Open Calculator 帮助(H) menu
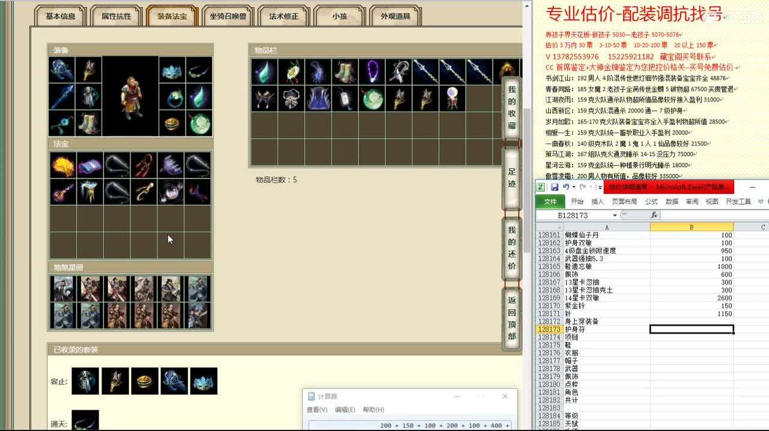Image resolution: width=769 pixels, height=431 pixels. coord(373,410)
